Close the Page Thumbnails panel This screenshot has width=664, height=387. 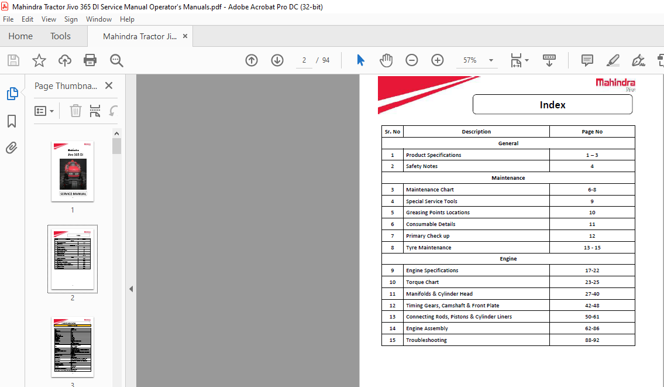(109, 85)
